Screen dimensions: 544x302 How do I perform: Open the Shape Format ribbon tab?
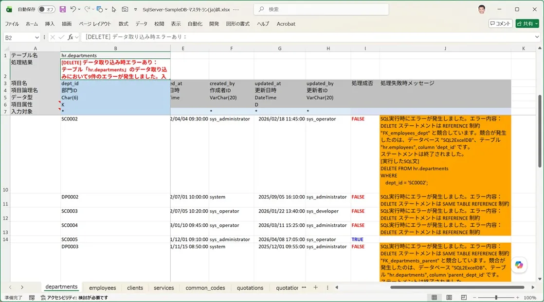click(x=237, y=24)
